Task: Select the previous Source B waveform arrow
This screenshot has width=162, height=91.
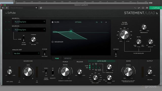Action: click(6, 30)
